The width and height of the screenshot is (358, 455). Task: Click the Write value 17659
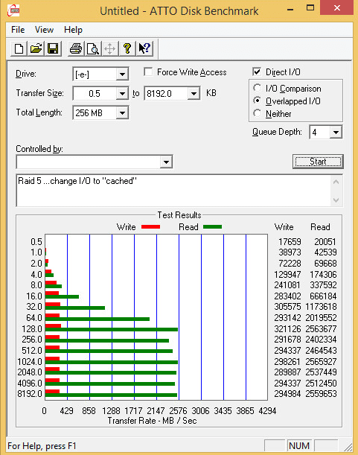click(x=290, y=242)
